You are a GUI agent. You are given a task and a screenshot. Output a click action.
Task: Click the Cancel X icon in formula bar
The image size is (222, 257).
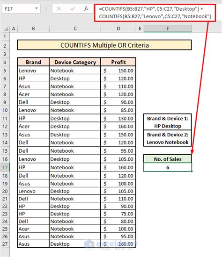coord(59,9)
